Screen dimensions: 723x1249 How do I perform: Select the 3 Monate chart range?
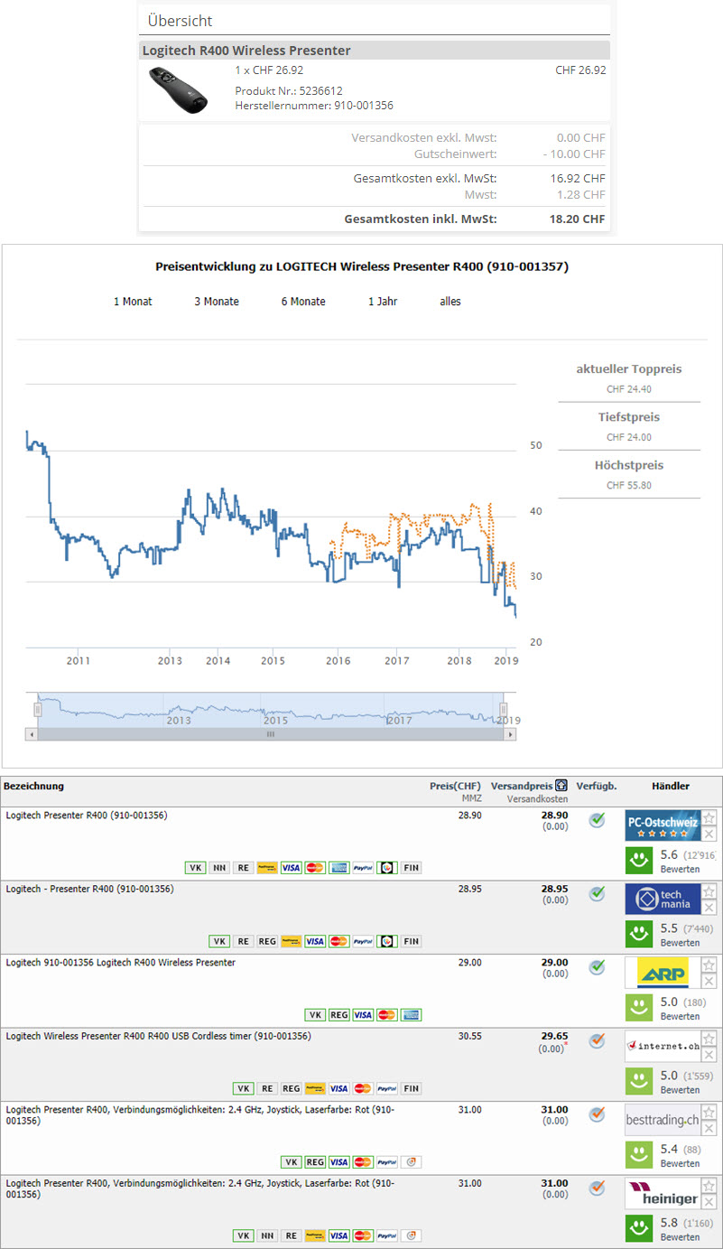click(217, 302)
